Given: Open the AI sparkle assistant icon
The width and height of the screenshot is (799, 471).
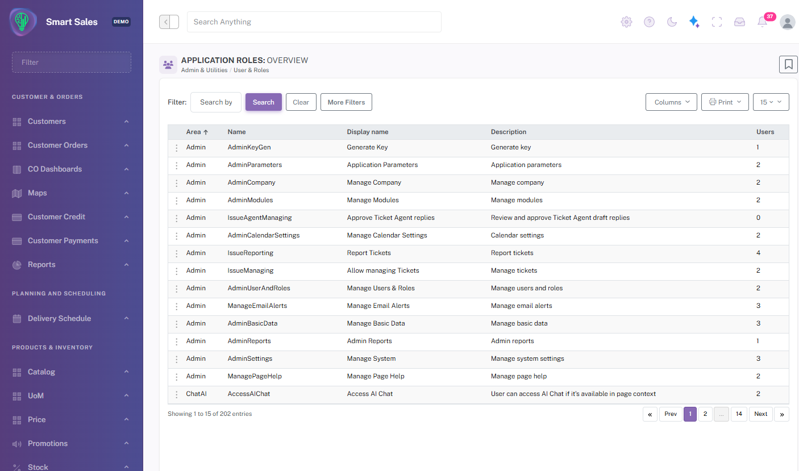Looking at the screenshot, I should point(694,22).
